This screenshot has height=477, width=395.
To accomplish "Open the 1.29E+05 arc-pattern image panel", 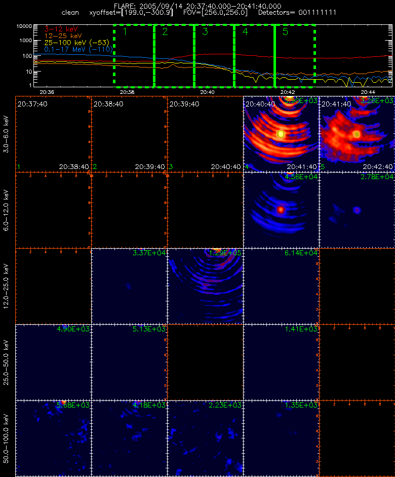I will pyautogui.click(x=205, y=286).
